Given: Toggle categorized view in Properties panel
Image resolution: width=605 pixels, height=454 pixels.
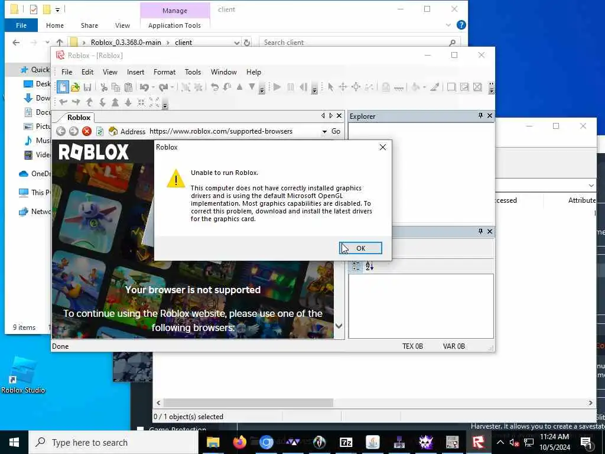Looking at the screenshot, I should click(x=356, y=266).
